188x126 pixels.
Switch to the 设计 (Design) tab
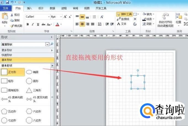[x=41, y=8]
